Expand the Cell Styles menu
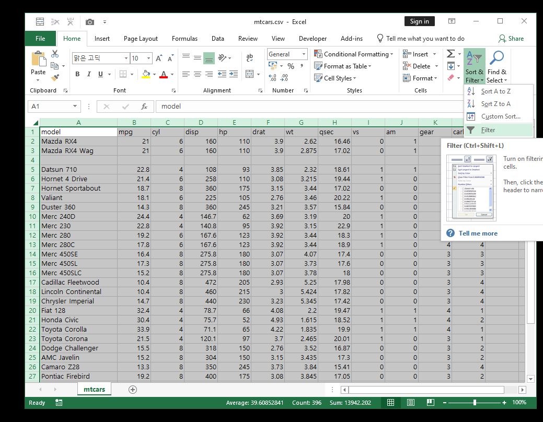 (335, 78)
